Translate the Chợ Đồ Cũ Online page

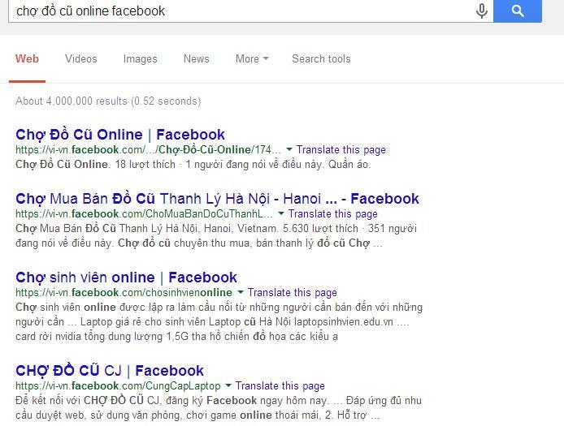point(341,149)
